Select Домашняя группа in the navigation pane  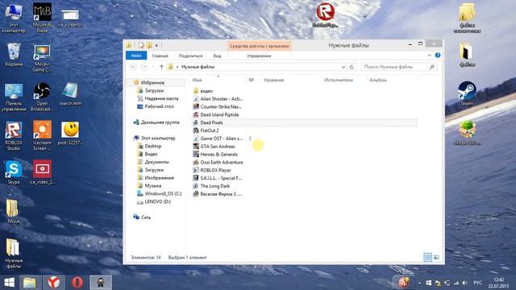tap(160, 122)
